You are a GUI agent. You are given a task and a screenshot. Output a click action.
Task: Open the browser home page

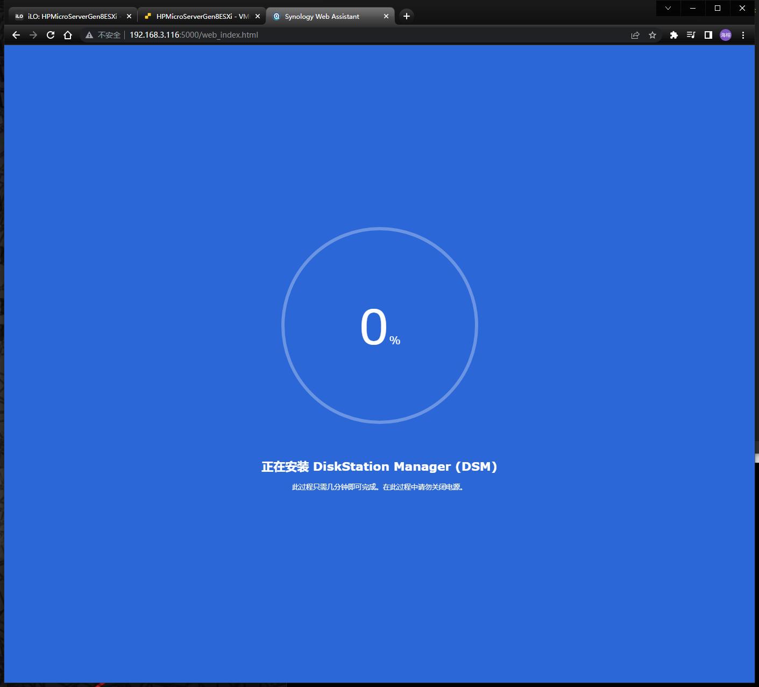(68, 35)
